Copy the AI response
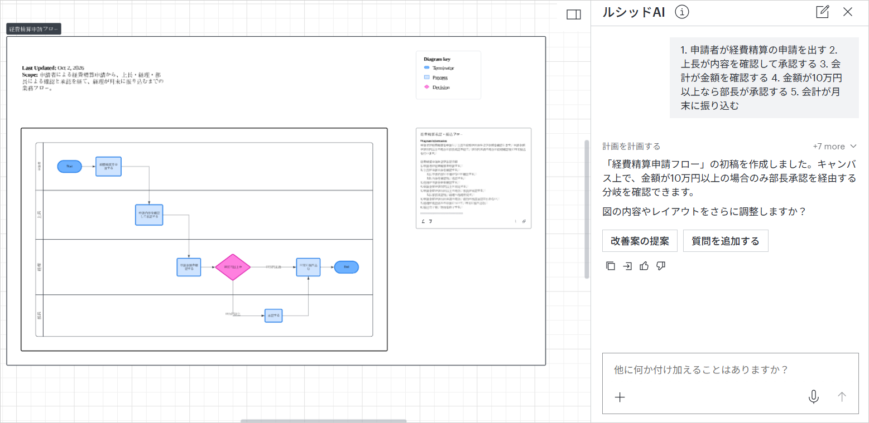 611,266
